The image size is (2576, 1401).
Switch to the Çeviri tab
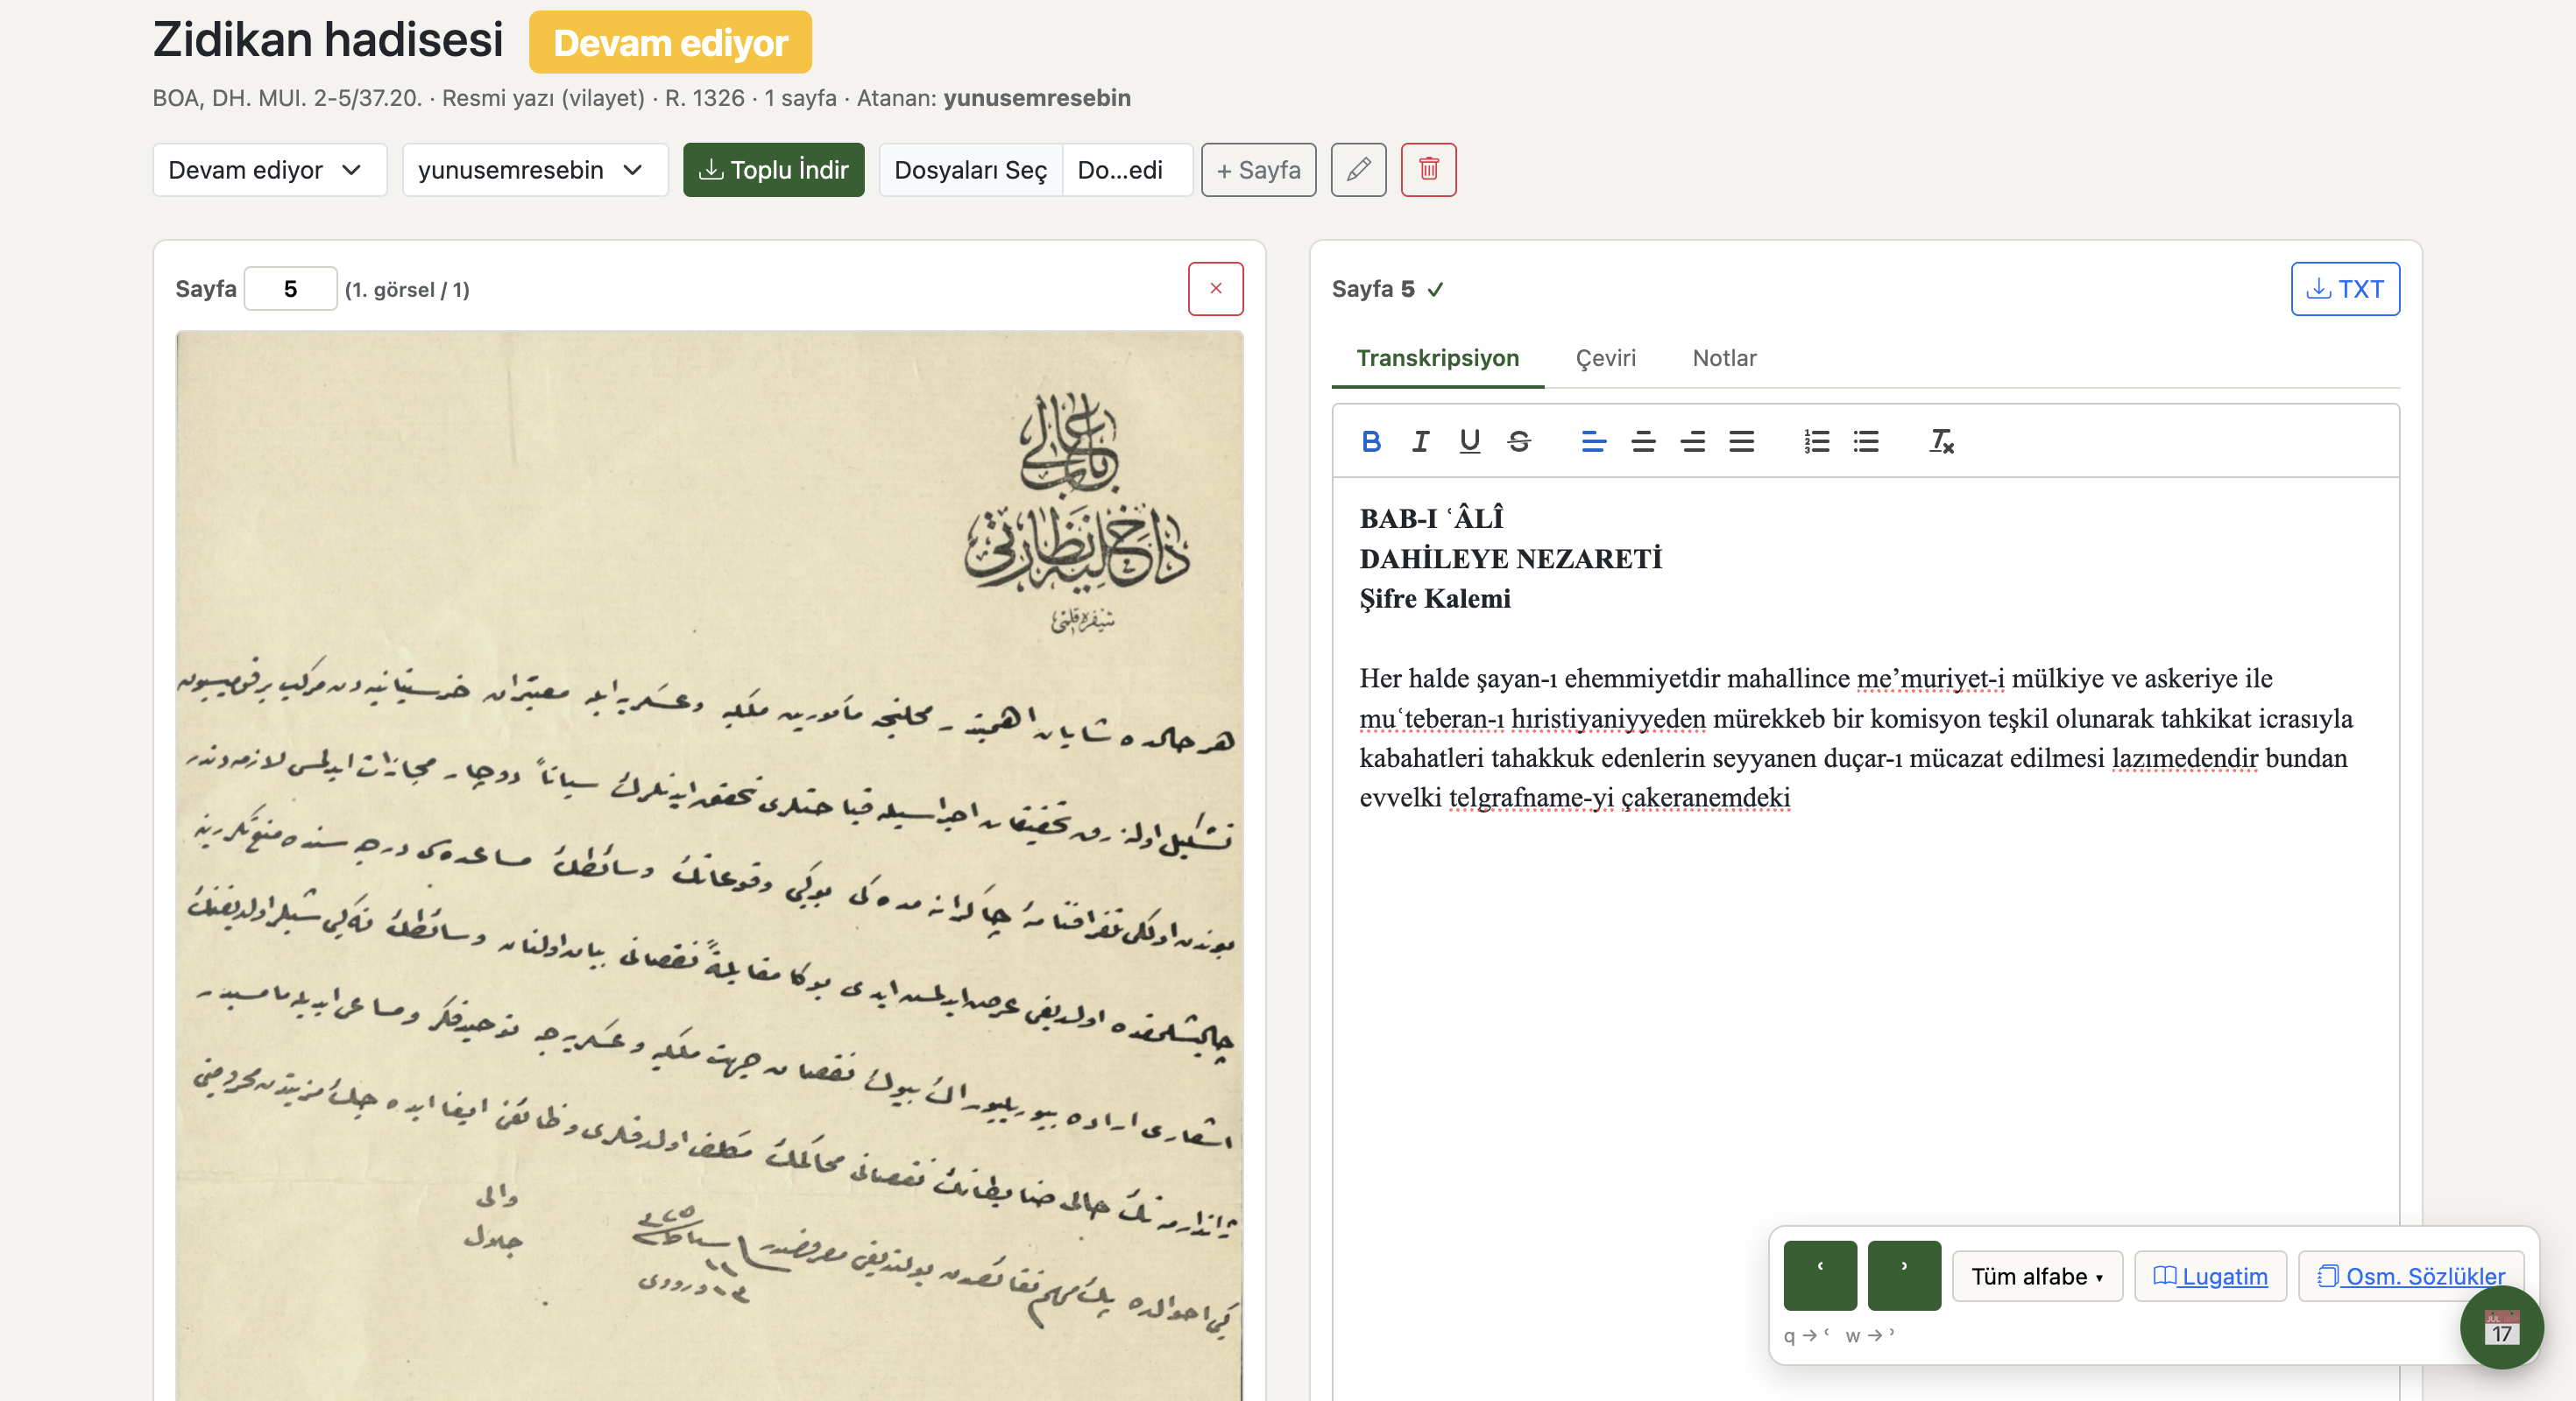pyautogui.click(x=1605, y=358)
